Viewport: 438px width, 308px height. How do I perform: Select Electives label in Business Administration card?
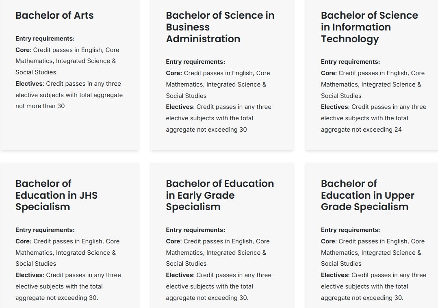point(179,107)
